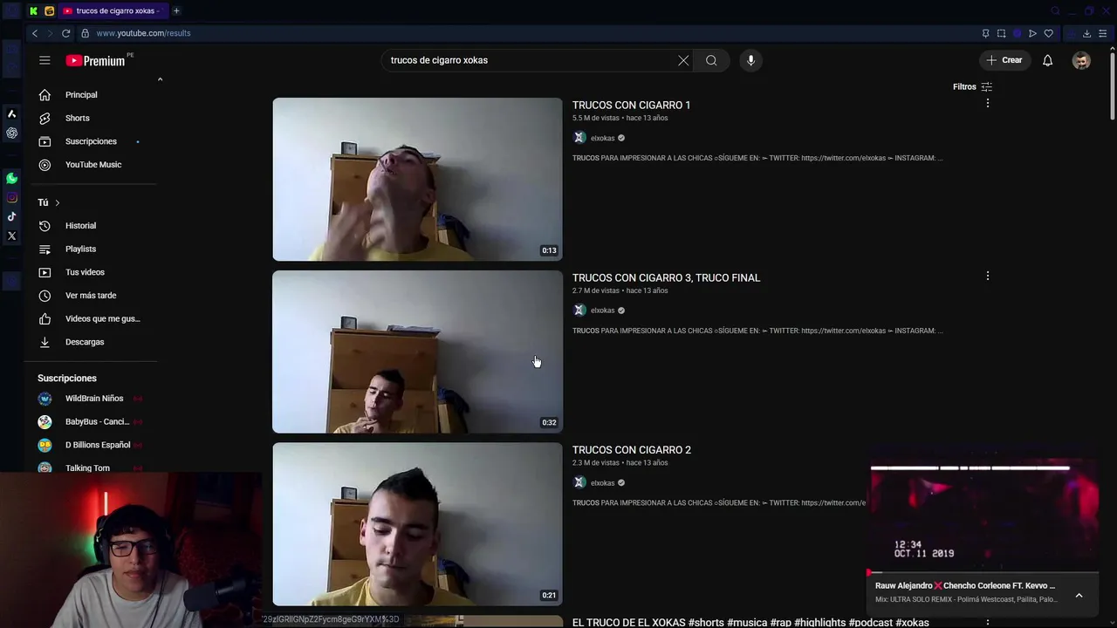Image resolution: width=1117 pixels, height=628 pixels.
Task: Reload the page with the refresh icon
Action: point(65,33)
